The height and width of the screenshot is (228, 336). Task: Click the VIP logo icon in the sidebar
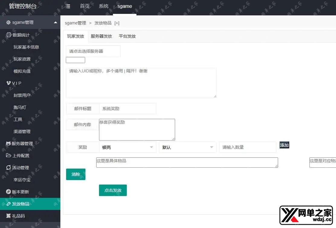[x=8, y=83]
